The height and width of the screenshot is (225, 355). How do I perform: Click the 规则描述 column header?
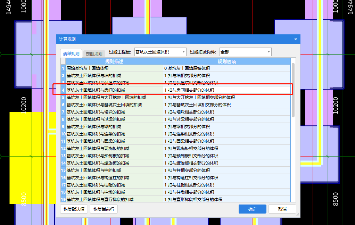(x=114, y=61)
